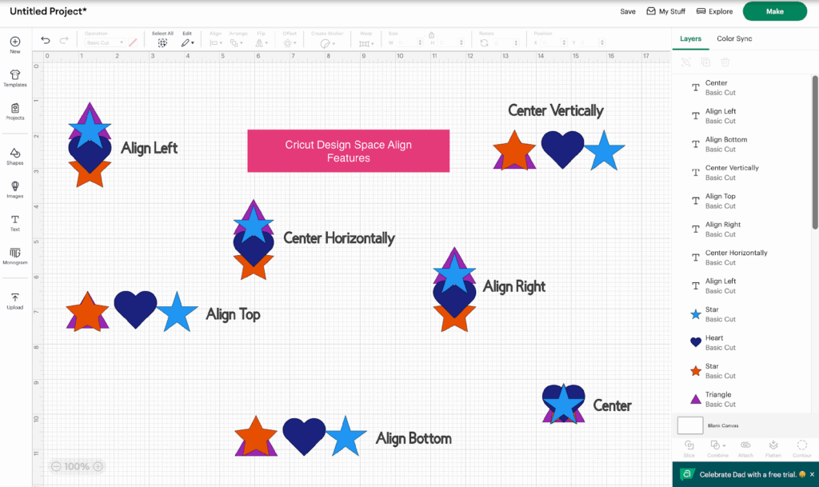Image resolution: width=819 pixels, height=487 pixels.
Task: Click the layers panel scrollbar
Action: [815, 152]
